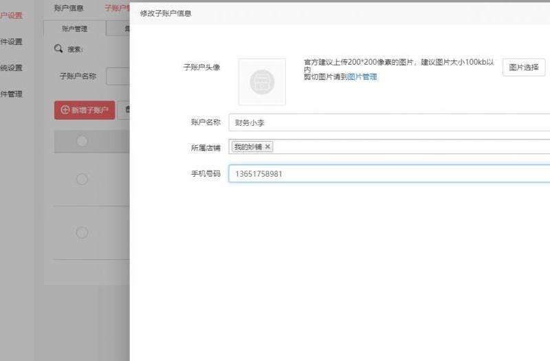Click the 子账户名称 search input box
The height and width of the screenshot is (361, 550).
(118, 76)
